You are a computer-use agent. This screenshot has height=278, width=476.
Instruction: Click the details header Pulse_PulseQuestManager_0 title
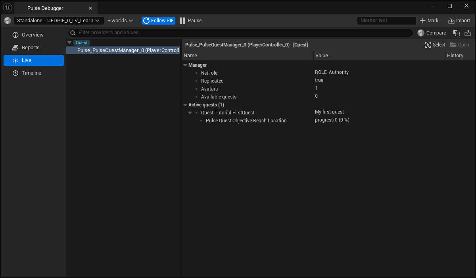(x=237, y=45)
